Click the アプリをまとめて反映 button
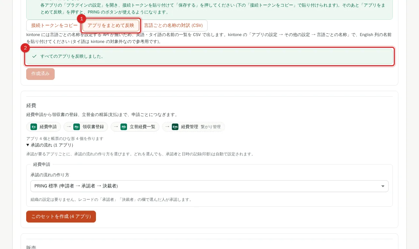This screenshot has height=249, width=419. (x=111, y=26)
